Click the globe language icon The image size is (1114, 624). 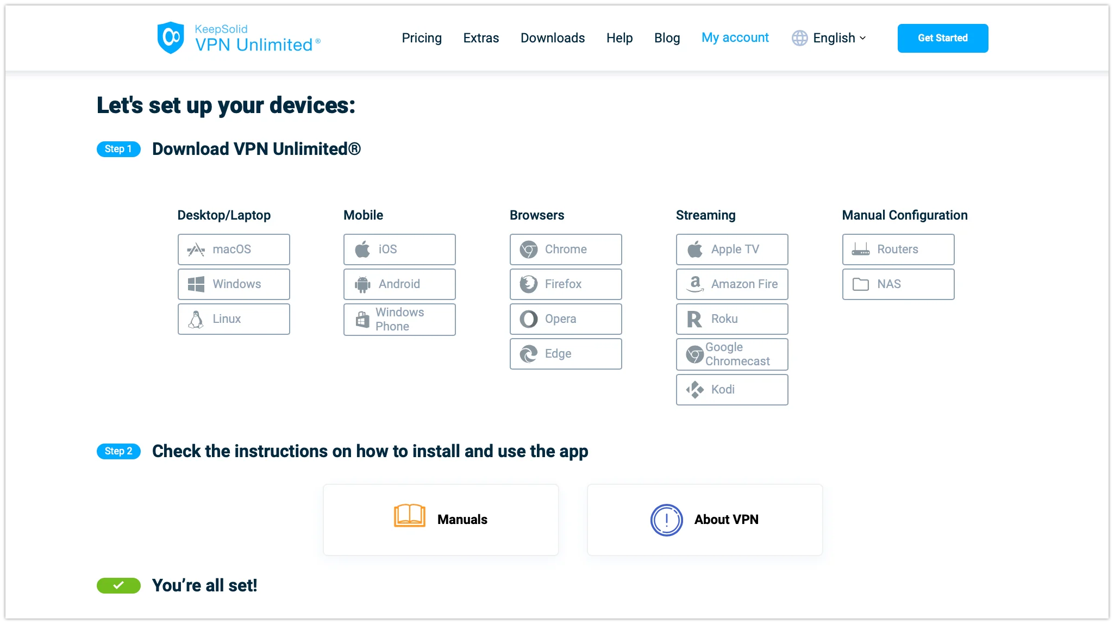(x=800, y=38)
